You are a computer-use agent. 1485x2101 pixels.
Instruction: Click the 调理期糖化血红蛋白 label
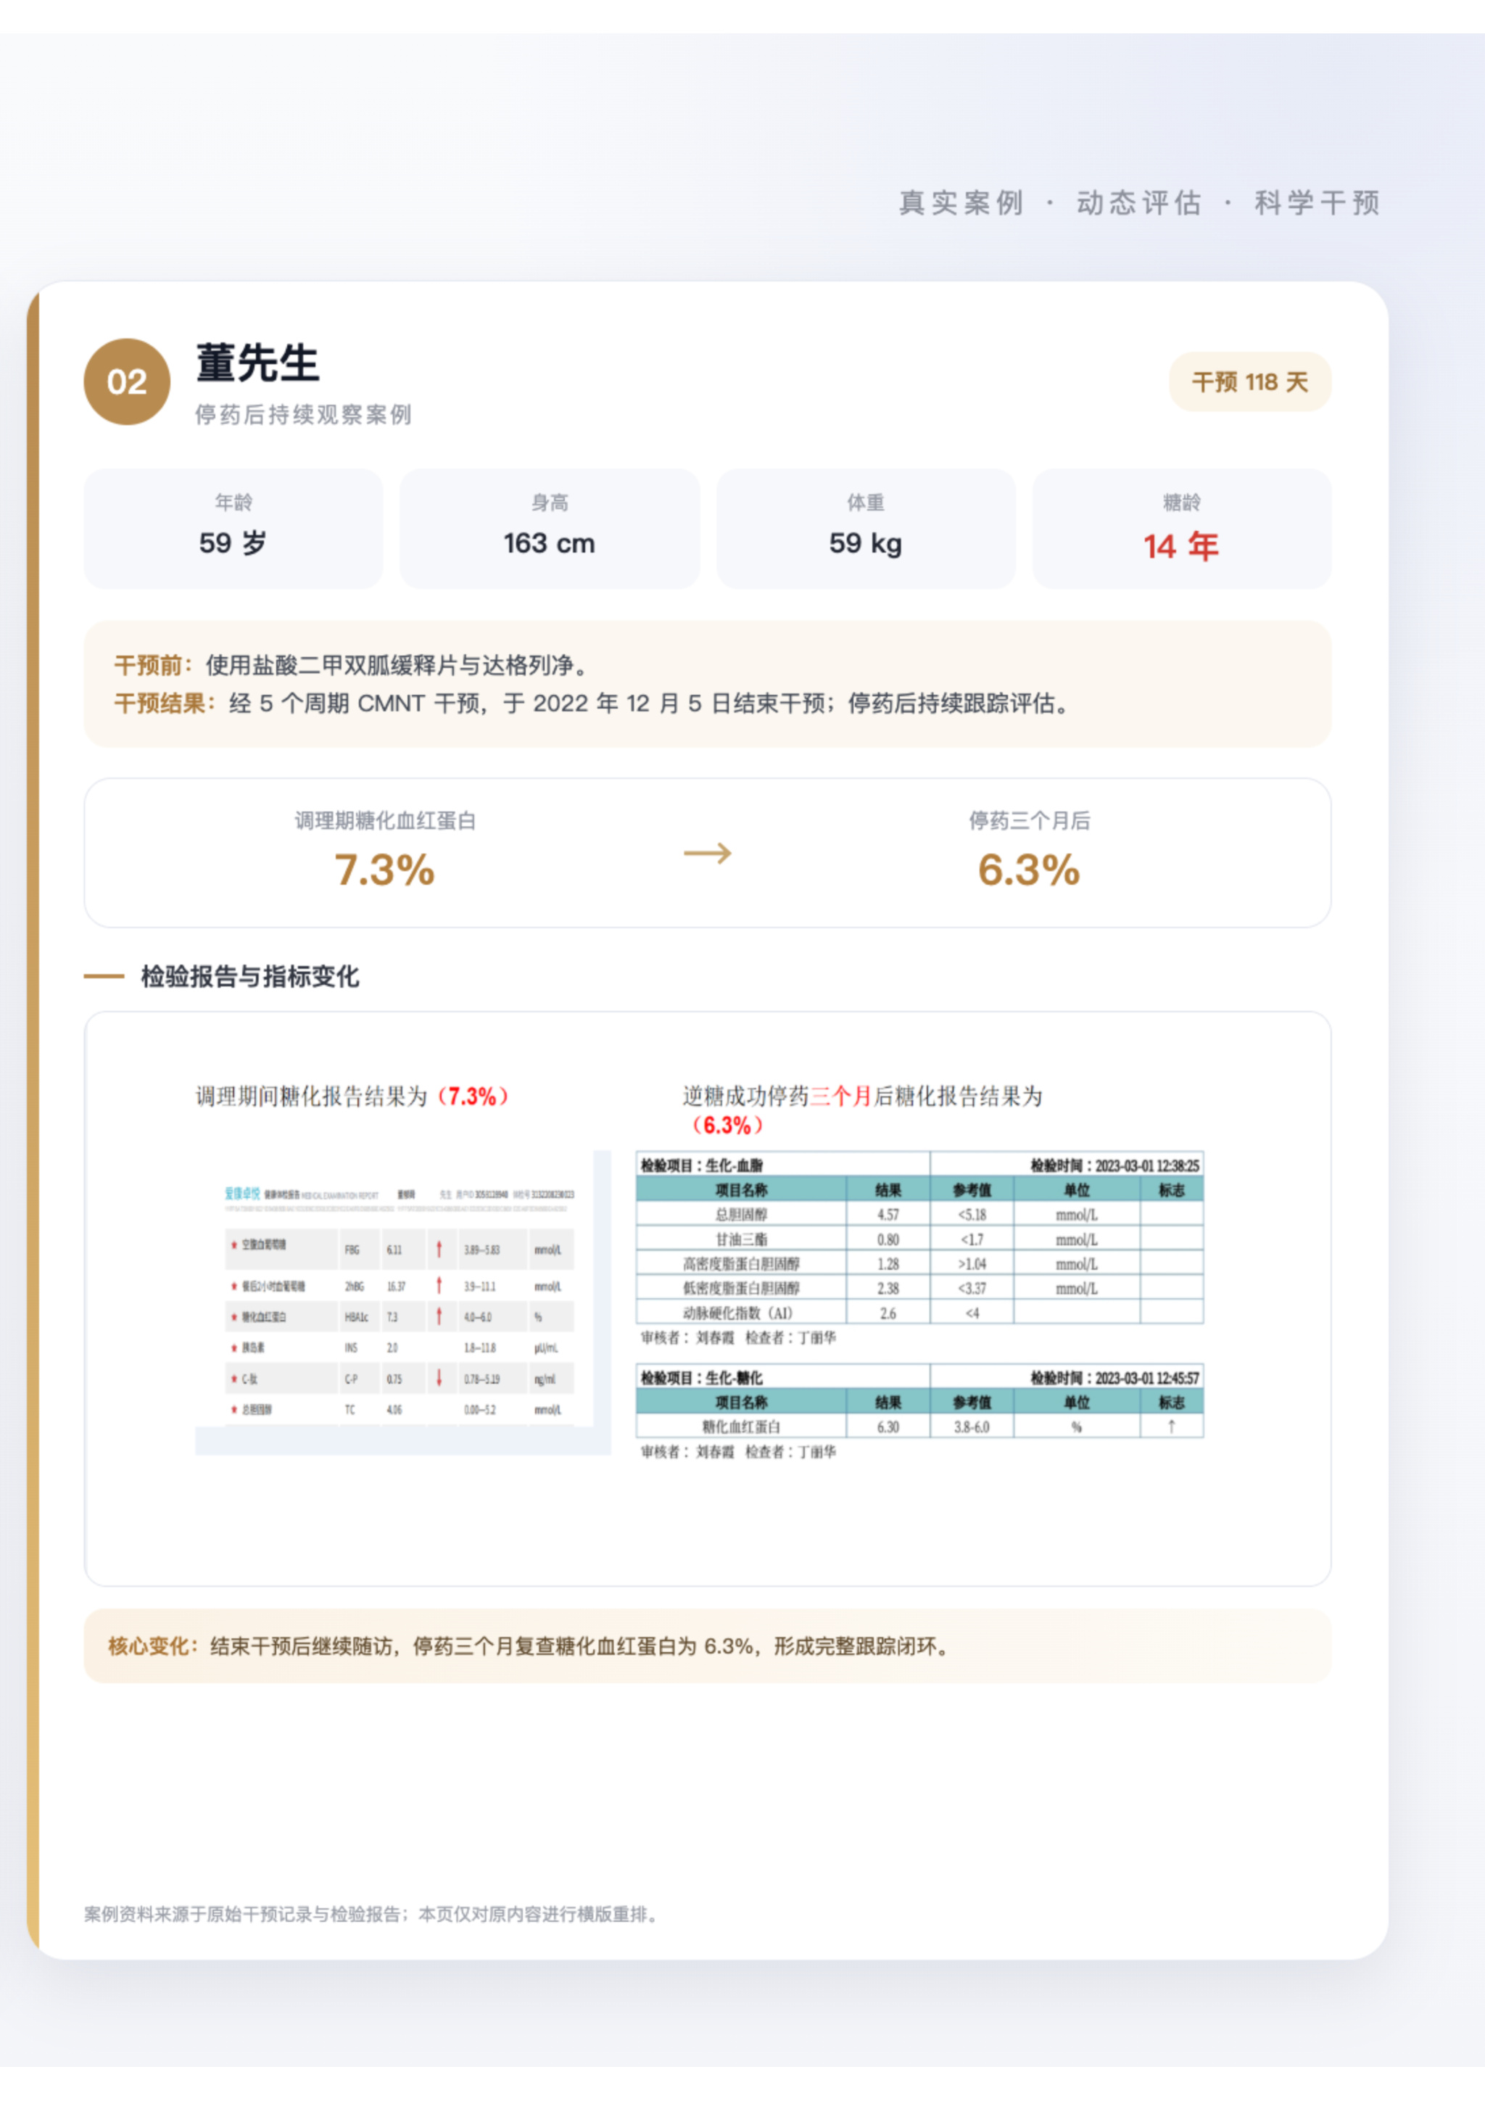[385, 821]
